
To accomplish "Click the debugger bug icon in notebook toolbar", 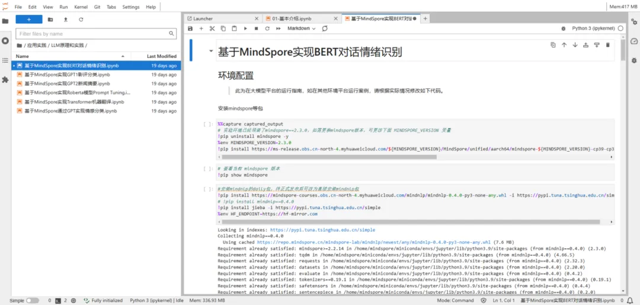I will click(x=564, y=28).
